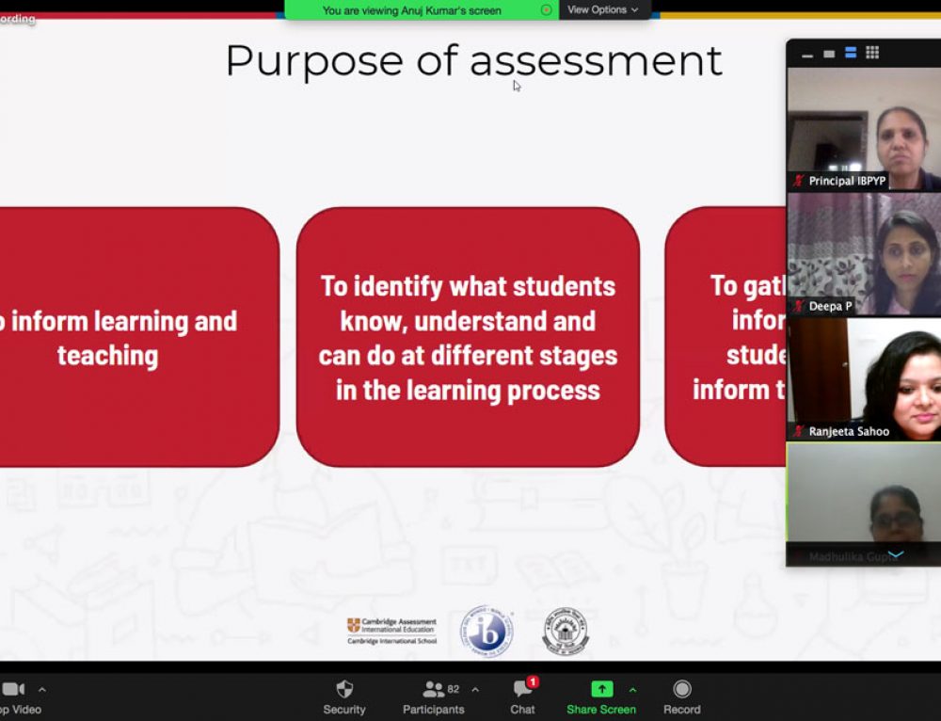Image resolution: width=941 pixels, height=721 pixels.
Task: Switch video panel to single-speaker view
Action: click(829, 54)
